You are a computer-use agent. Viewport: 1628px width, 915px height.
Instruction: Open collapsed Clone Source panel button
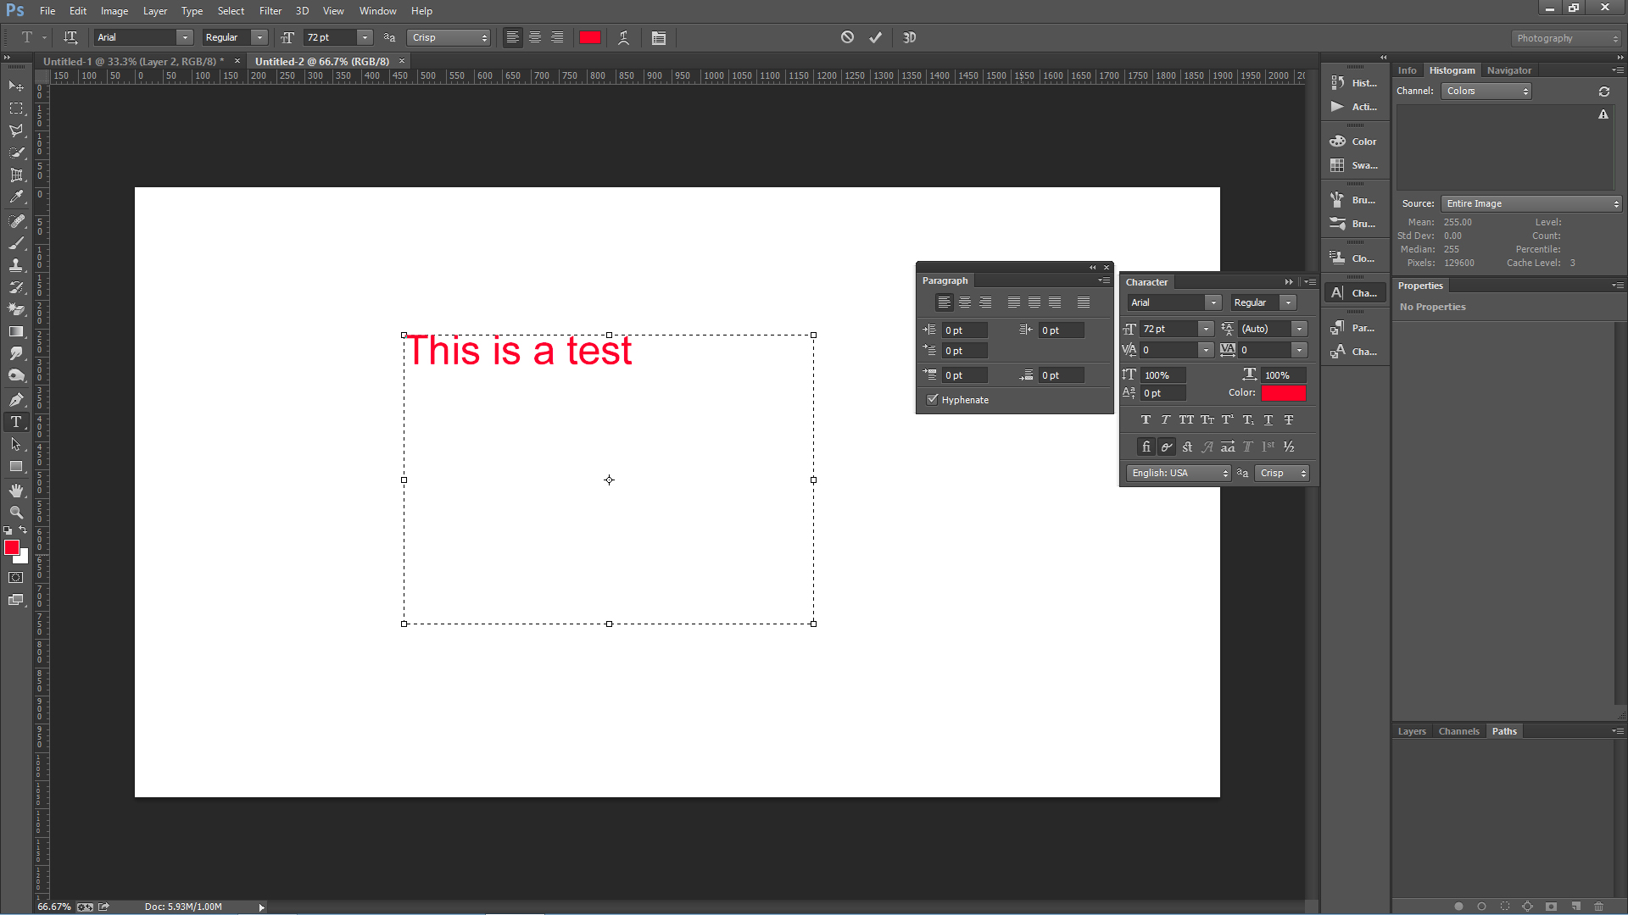pos(1355,258)
